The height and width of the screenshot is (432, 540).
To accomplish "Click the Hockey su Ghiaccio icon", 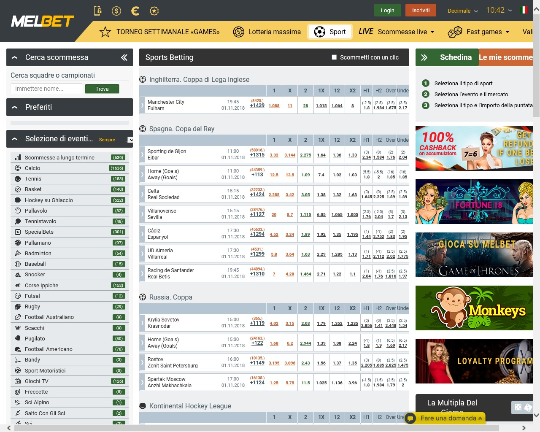I will pos(18,200).
